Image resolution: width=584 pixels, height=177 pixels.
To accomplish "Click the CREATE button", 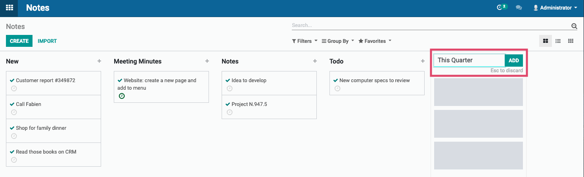I will 19,41.
